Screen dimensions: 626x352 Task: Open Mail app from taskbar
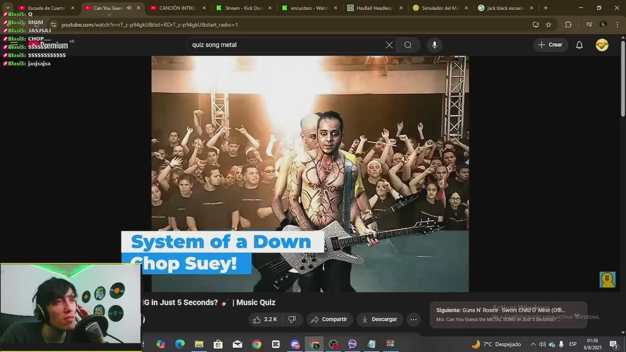click(237, 344)
